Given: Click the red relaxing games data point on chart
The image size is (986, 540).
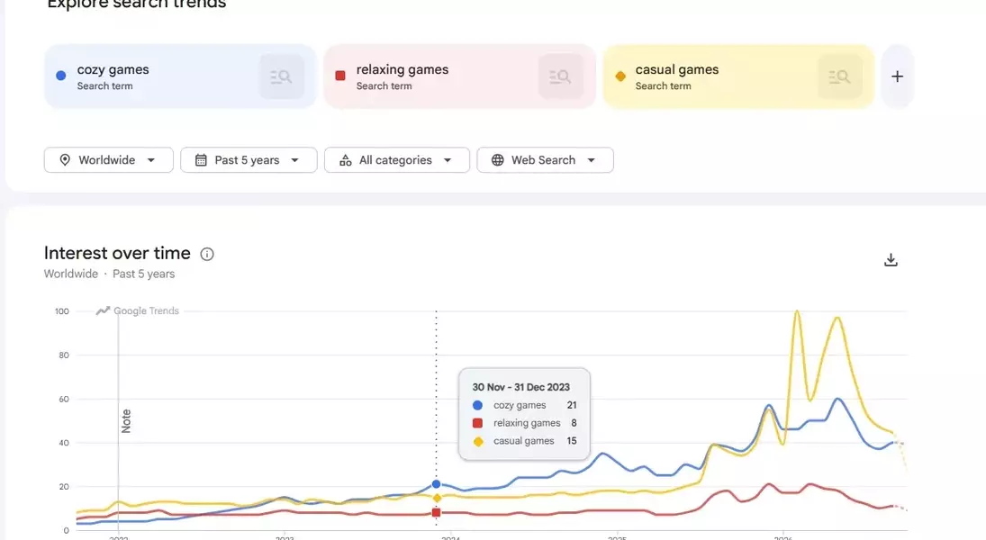Looking at the screenshot, I should tap(437, 513).
